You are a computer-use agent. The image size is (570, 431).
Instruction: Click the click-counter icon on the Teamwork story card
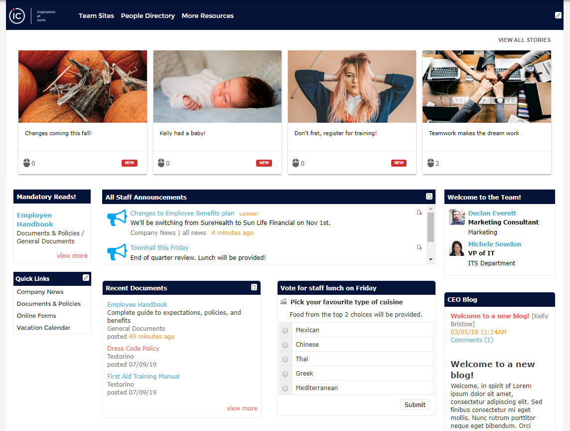tap(430, 162)
